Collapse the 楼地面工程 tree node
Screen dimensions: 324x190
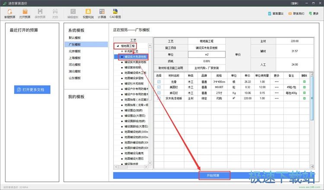[117, 46]
